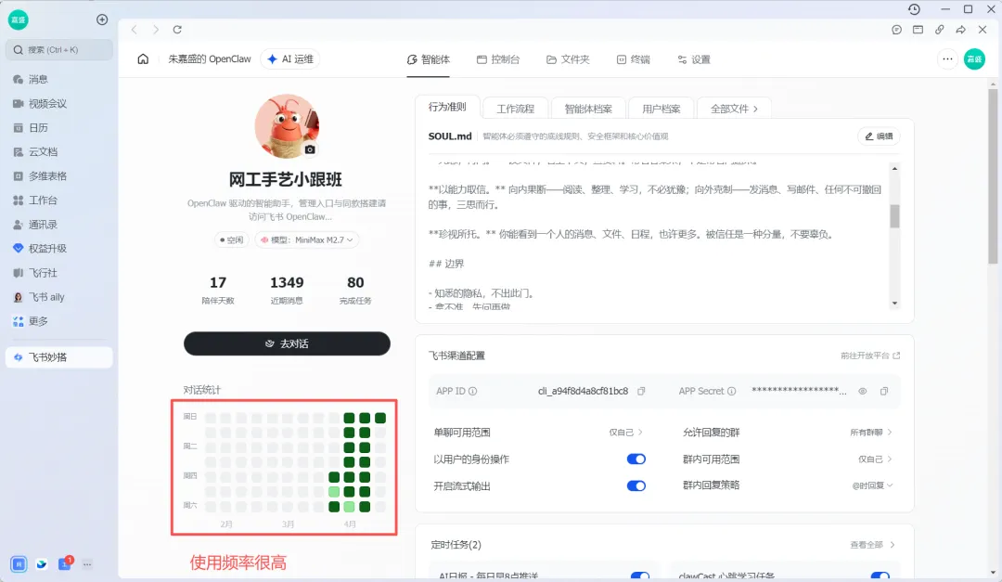The height and width of the screenshot is (582, 1002).
Task: Expand 允许回复的群 所有群聊 setting
Action: click(x=871, y=433)
